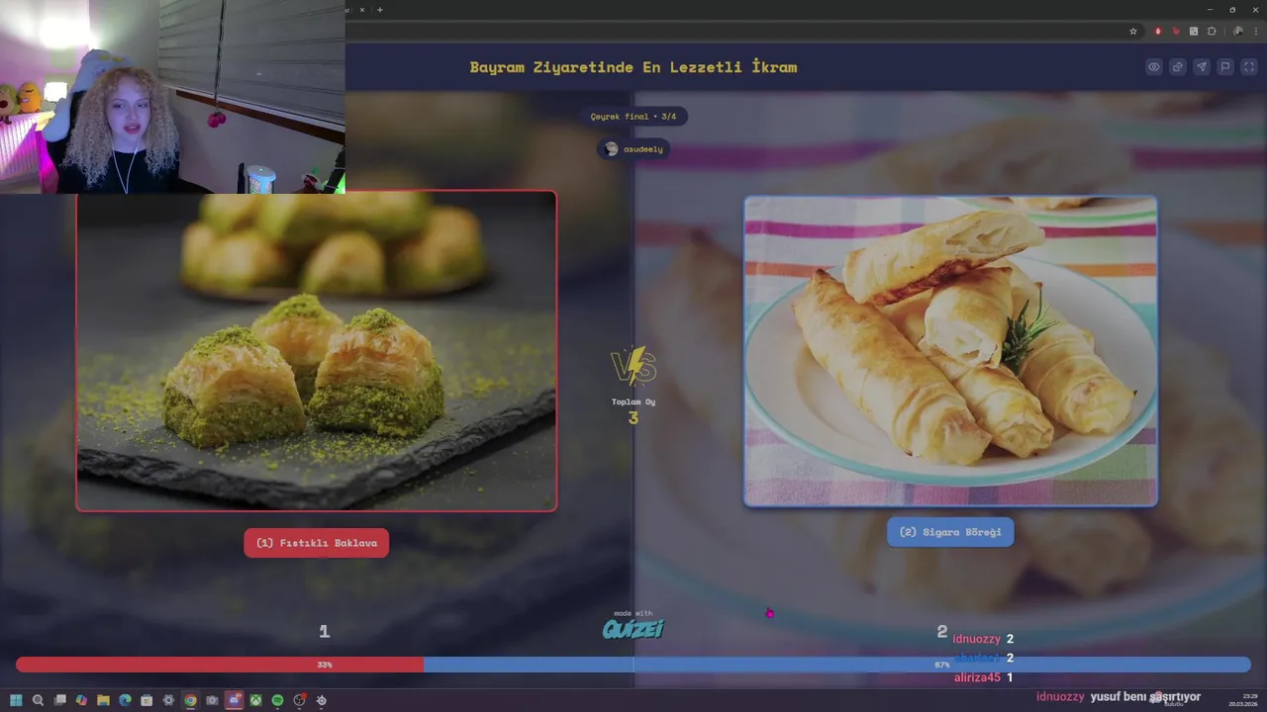Switch to Chrome on taskbar
1267x712 pixels.
pyautogui.click(x=190, y=700)
